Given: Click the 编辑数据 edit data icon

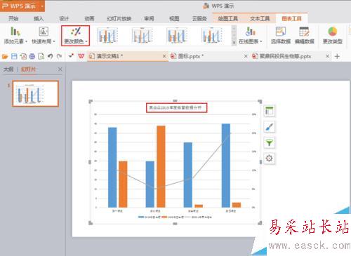Looking at the screenshot, I should pyautogui.click(x=304, y=35).
